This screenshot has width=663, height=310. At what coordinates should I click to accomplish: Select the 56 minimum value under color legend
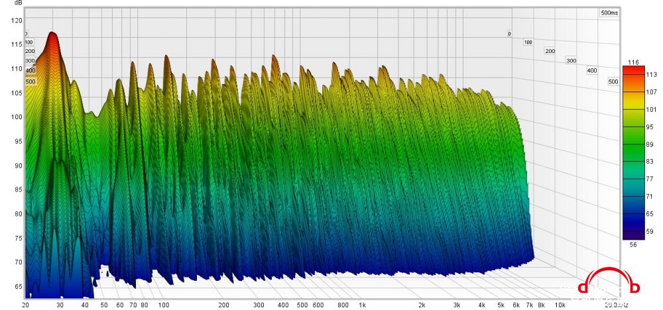pyautogui.click(x=633, y=244)
